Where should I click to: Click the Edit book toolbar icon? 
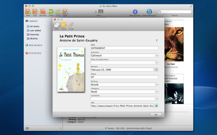click(35, 12)
